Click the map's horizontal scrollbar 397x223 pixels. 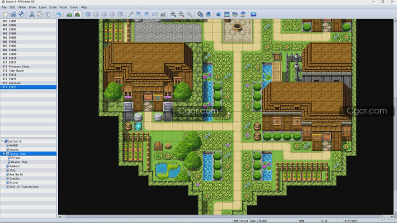pyautogui.click(x=226, y=216)
